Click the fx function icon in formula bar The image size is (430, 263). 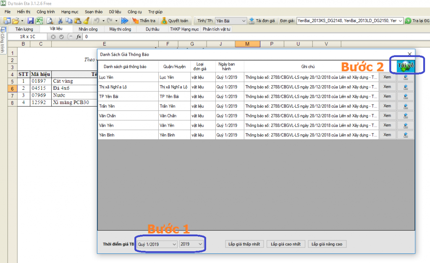click(x=79, y=37)
